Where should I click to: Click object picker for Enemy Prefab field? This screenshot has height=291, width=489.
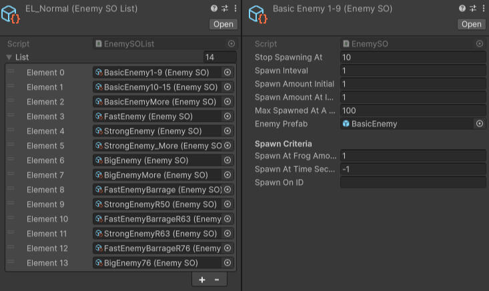pyautogui.click(x=480, y=124)
